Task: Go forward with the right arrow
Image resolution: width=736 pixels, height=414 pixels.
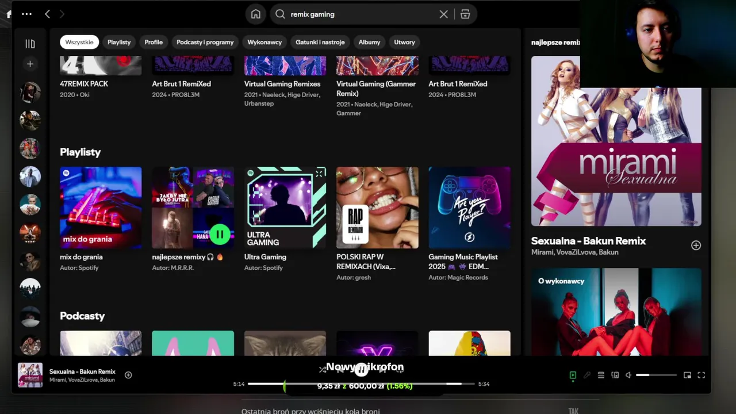Action: pos(62,14)
